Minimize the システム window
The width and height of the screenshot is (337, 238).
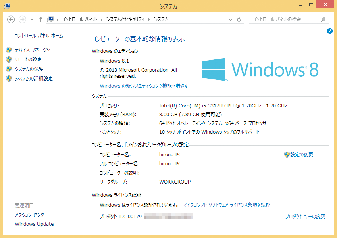300,5
